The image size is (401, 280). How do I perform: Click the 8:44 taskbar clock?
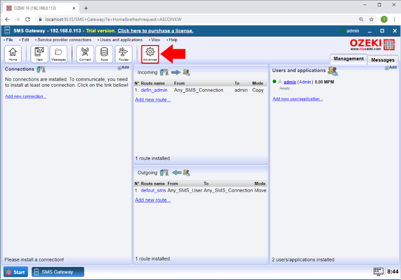[392, 272]
